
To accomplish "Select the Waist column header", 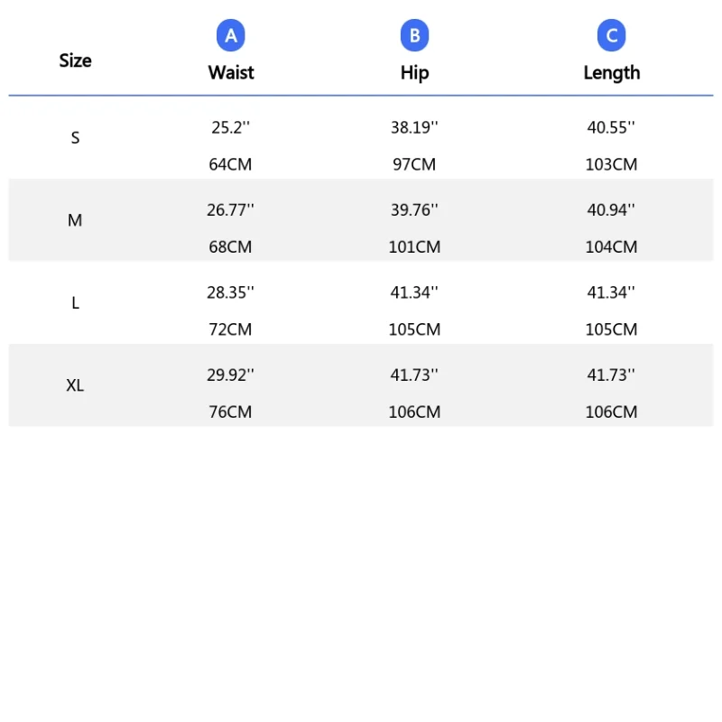I will [x=231, y=73].
